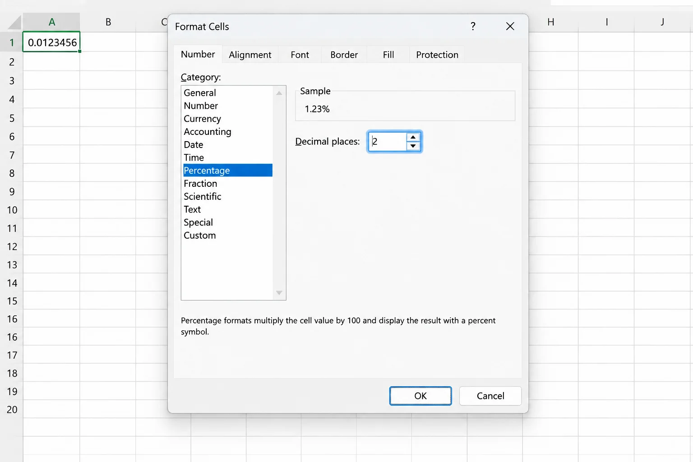The image size is (693, 462).
Task: Select row 8 header
Action: [x=12, y=173]
